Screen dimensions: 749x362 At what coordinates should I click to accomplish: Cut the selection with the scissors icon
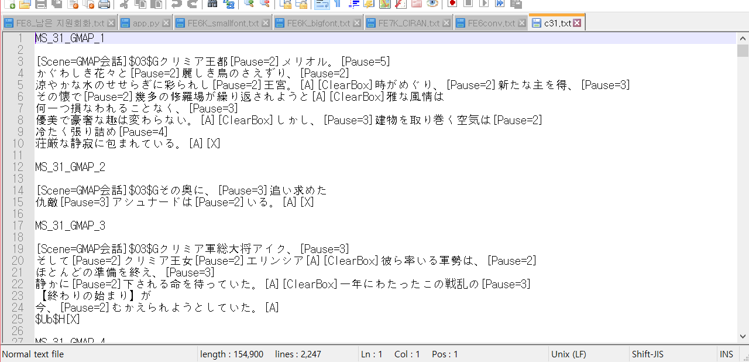(124, 4)
